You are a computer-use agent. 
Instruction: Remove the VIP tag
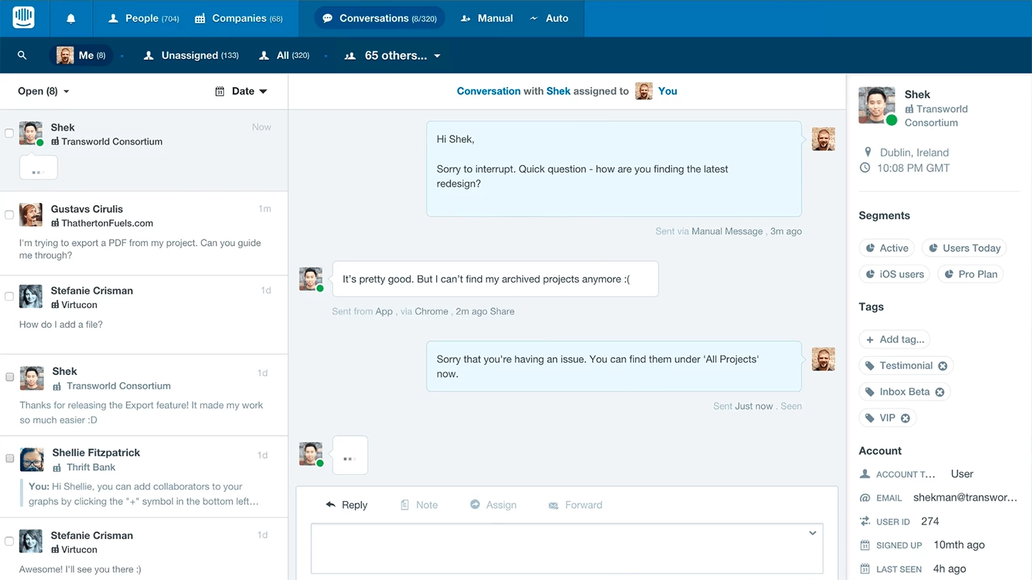tap(906, 418)
